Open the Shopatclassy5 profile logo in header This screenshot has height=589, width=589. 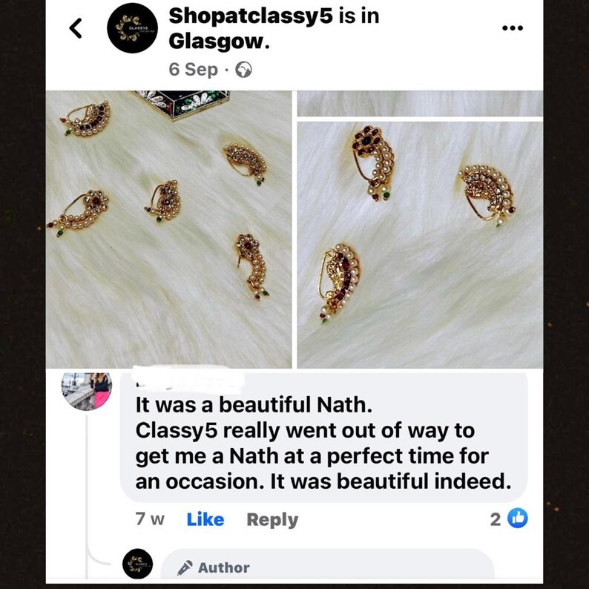[x=132, y=28]
